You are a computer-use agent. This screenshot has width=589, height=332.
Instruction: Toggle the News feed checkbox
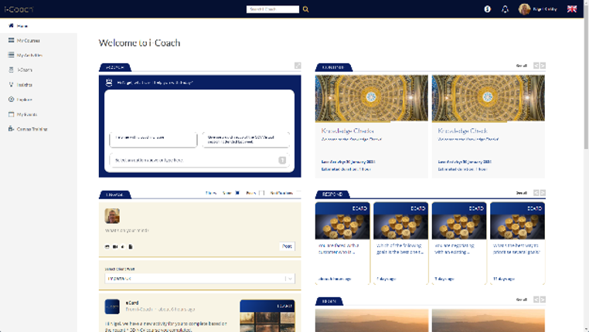[237, 193]
